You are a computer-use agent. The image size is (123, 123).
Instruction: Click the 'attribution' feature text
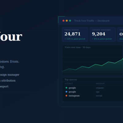click(8, 81)
